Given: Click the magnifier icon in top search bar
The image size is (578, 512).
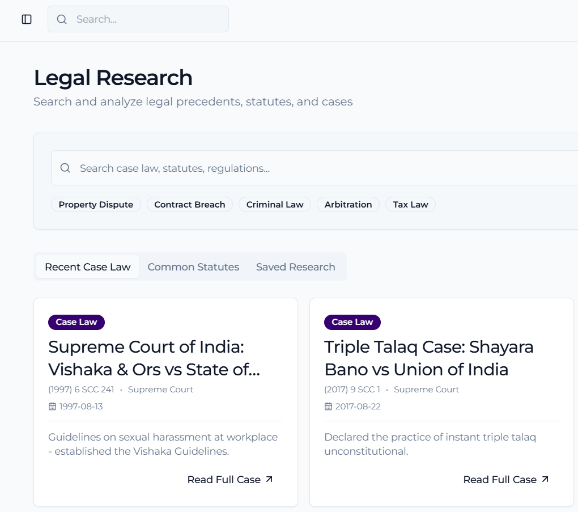Looking at the screenshot, I should (x=62, y=19).
